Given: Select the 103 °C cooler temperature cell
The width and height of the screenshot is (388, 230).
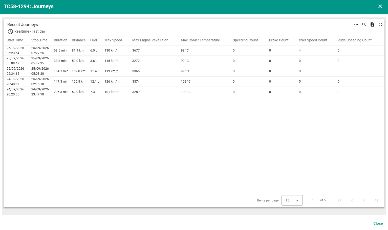Looking at the screenshot, I should [x=186, y=92].
